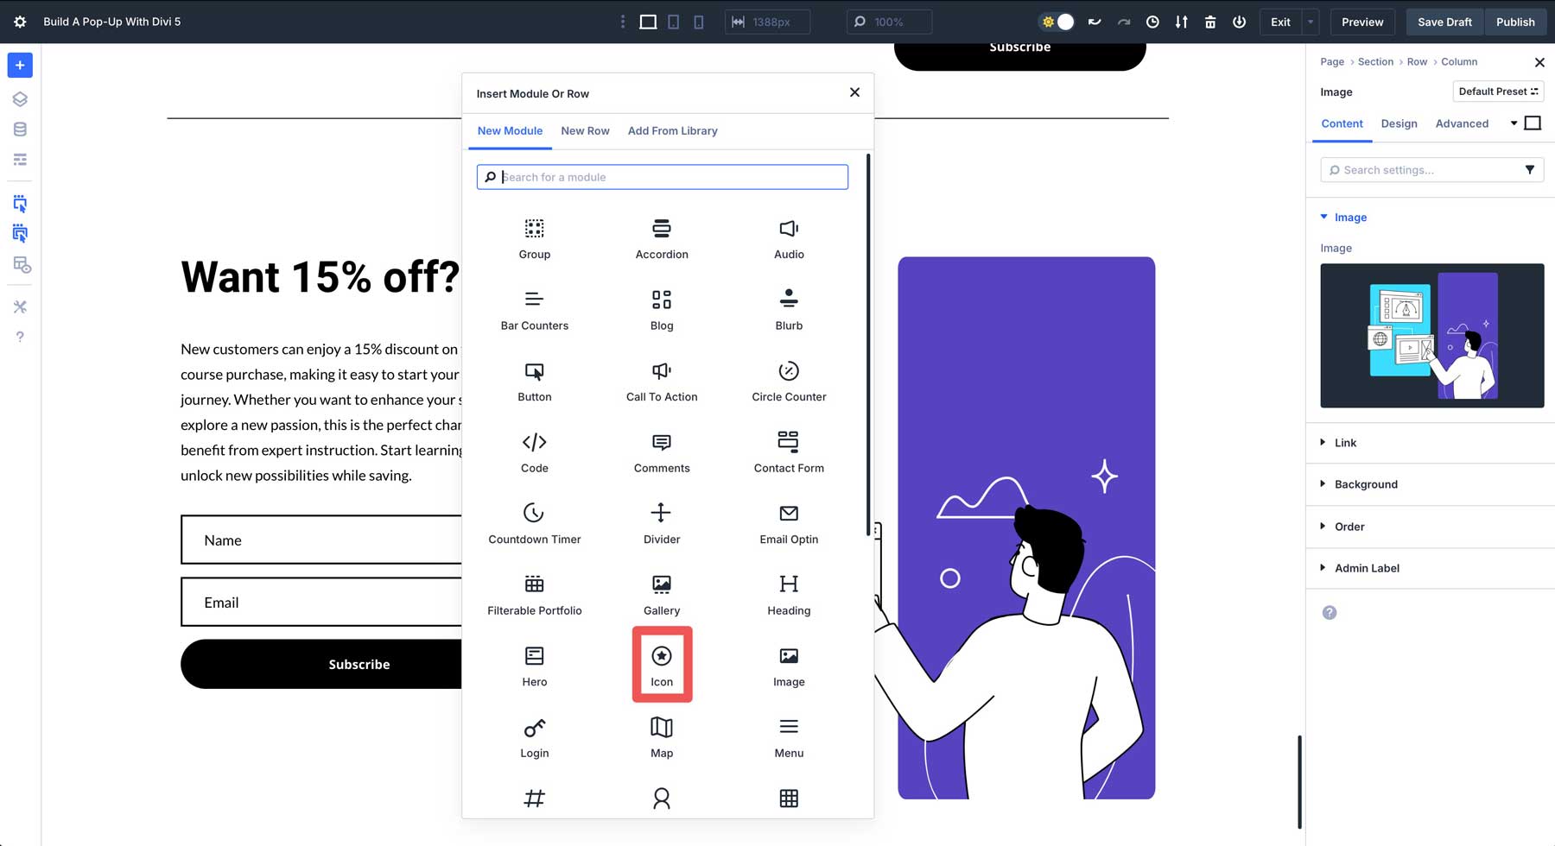Open editing history via clock icon

point(1152,22)
